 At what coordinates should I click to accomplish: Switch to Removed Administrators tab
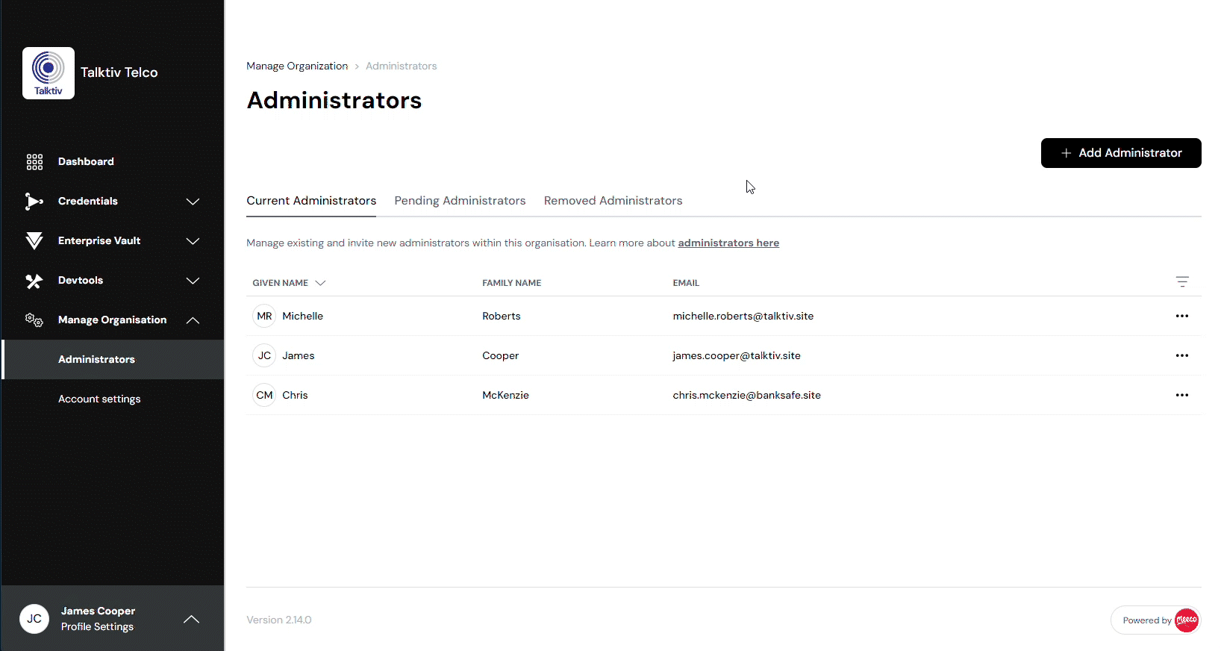pyautogui.click(x=613, y=201)
